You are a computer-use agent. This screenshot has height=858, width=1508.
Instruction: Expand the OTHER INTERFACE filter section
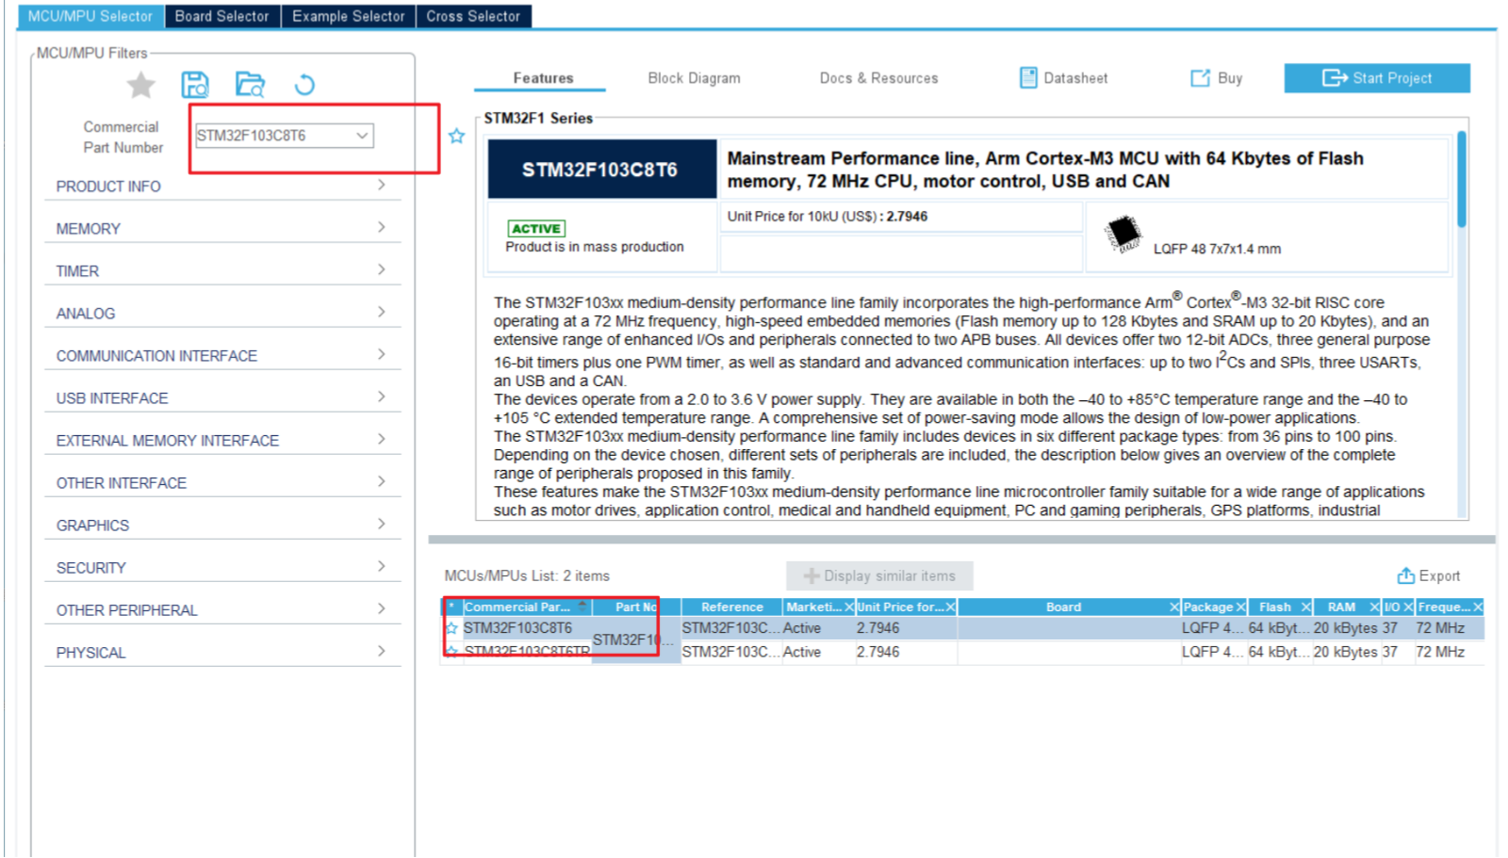pyautogui.click(x=222, y=482)
